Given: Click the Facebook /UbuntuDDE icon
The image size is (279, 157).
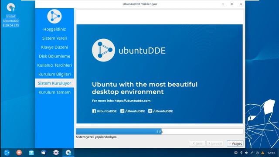Looking at the screenshot, I should [94, 111].
